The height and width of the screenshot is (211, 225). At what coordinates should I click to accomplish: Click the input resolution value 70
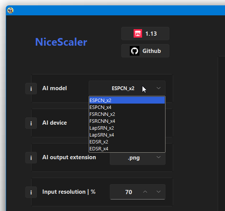(129, 192)
